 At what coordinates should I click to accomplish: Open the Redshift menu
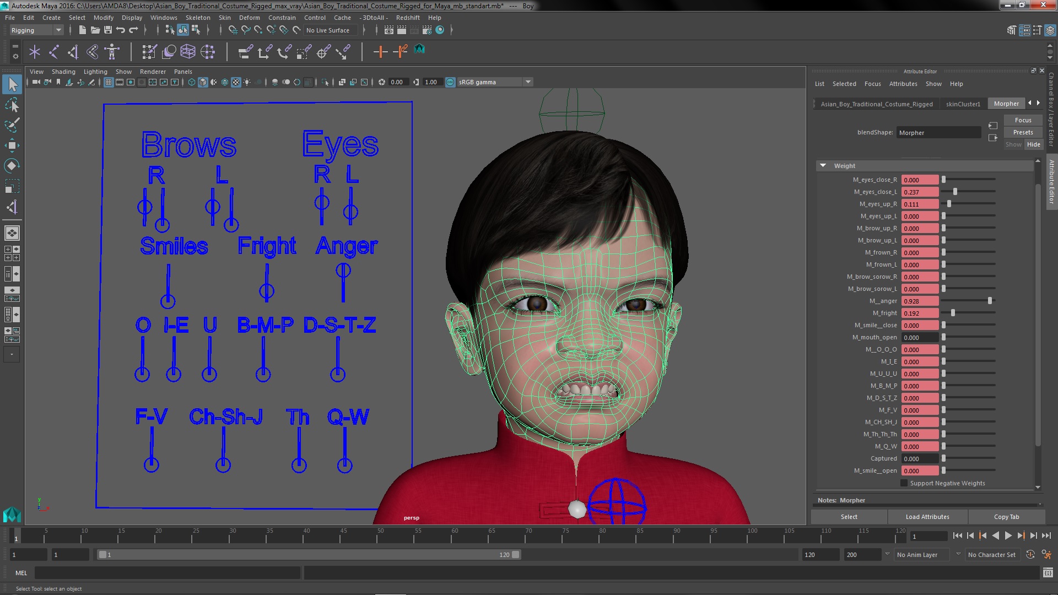[x=407, y=18]
